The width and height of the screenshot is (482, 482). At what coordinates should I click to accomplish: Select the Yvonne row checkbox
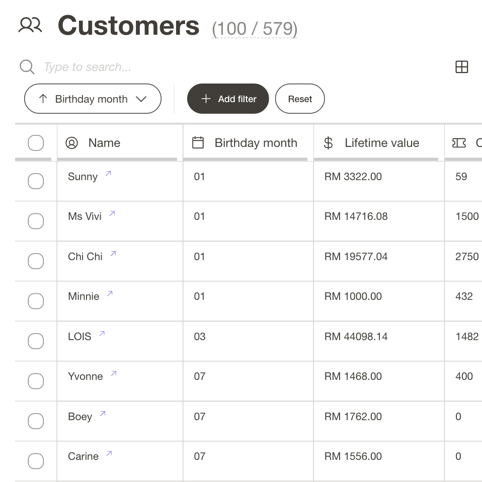coord(36,381)
